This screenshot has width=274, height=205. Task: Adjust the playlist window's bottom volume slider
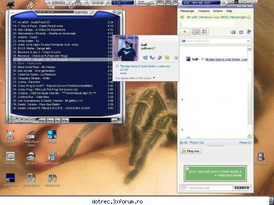coord(21,122)
